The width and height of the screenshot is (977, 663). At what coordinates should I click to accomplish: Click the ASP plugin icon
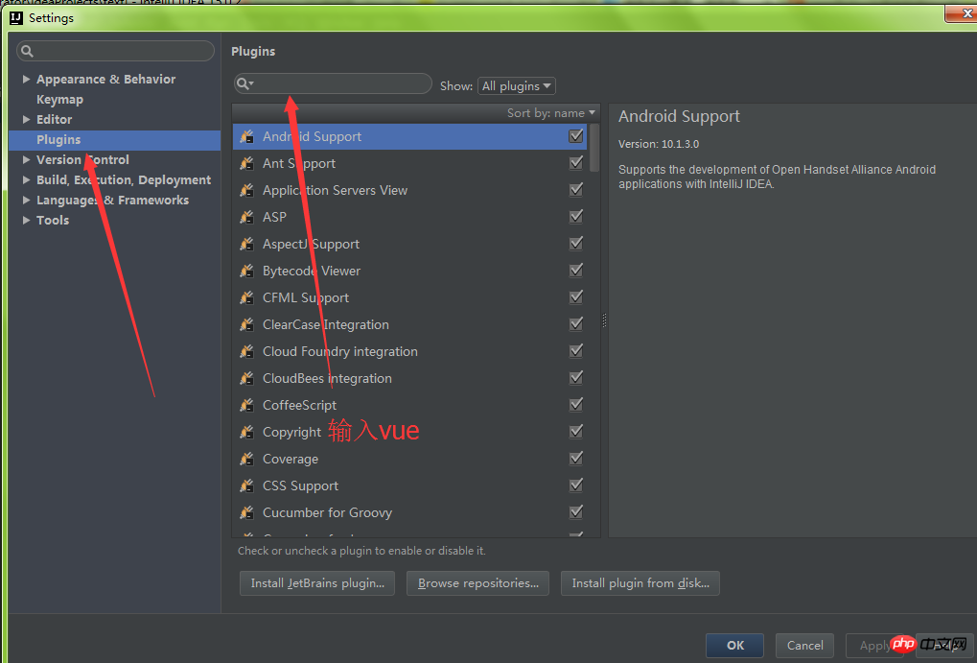tap(246, 217)
